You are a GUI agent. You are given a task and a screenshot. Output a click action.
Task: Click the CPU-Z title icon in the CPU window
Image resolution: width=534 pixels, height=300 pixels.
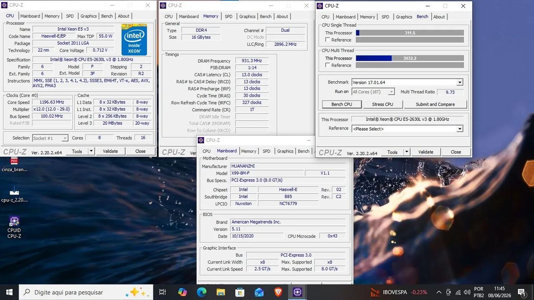tap(4, 5)
